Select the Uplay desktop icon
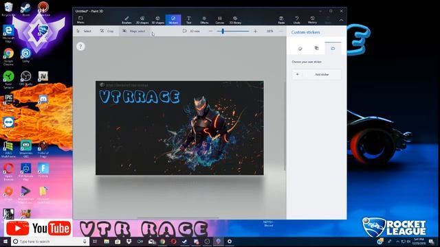The width and height of the screenshot is (440, 247). coord(26,55)
